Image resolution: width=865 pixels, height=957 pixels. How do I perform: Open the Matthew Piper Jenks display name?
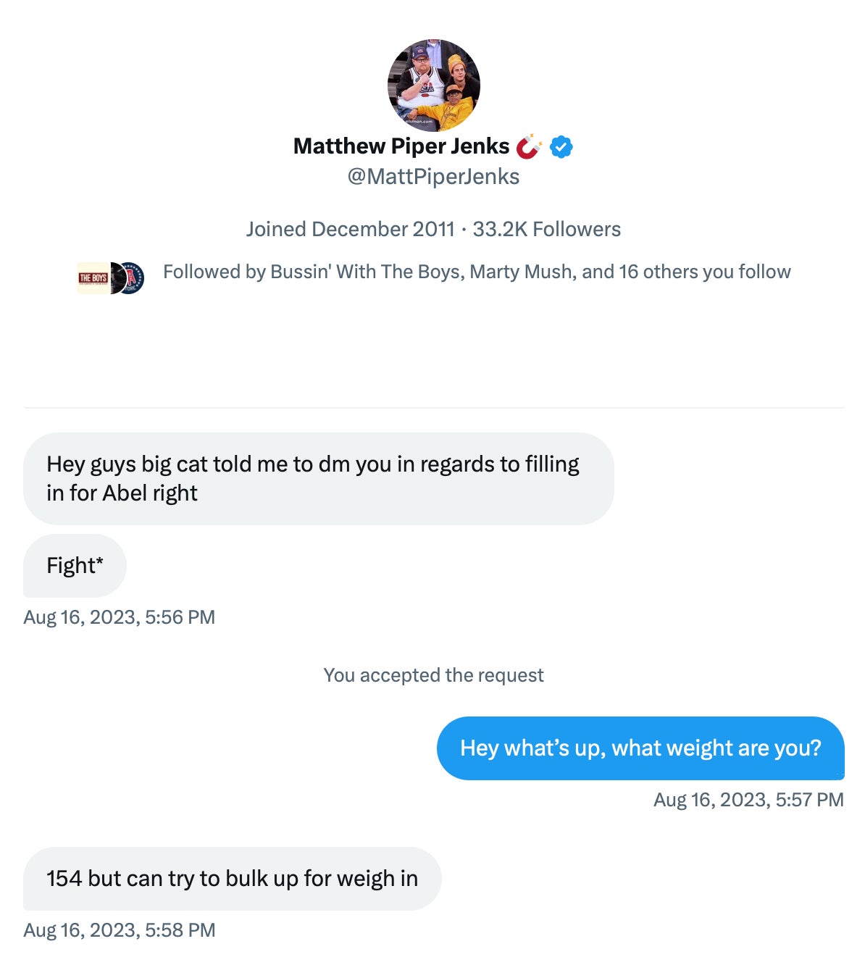[x=401, y=146]
